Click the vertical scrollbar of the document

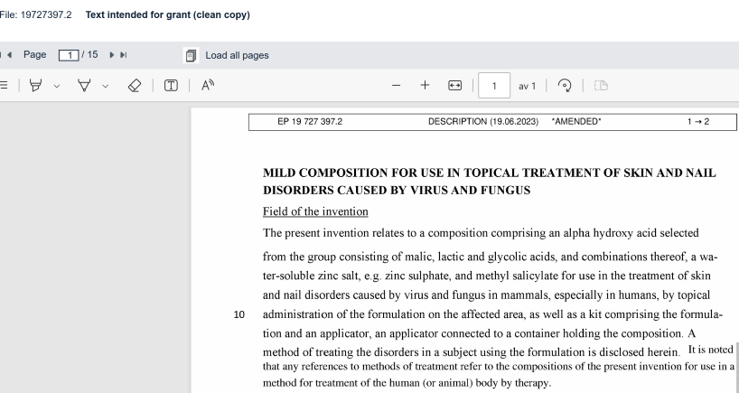pyautogui.click(x=736, y=368)
